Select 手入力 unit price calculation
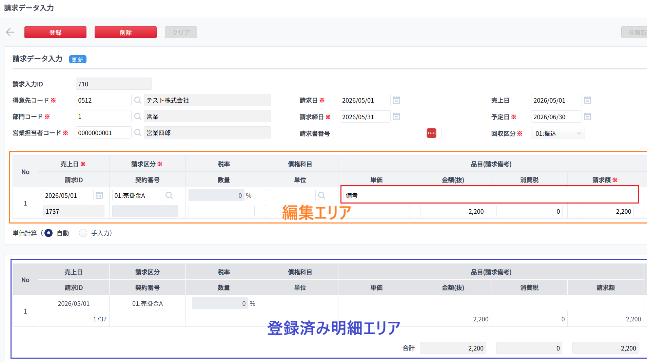This screenshot has width=647, height=362. coord(83,233)
